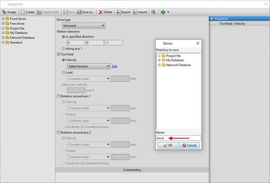Click the Edit link beside Table function

pos(114,66)
